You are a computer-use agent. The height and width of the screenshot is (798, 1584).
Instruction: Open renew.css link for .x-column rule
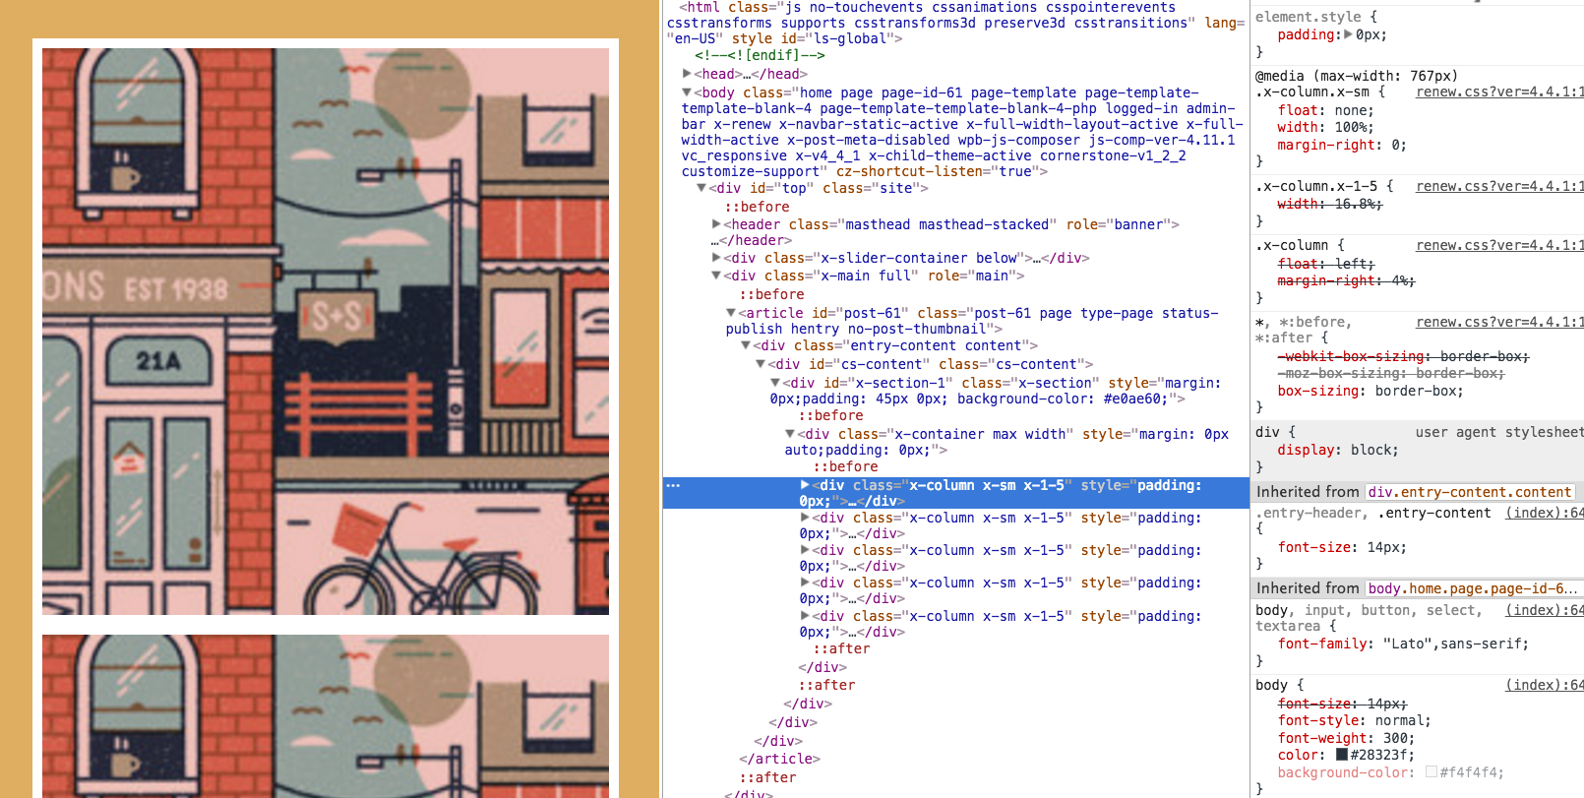[x=1499, y=245]
